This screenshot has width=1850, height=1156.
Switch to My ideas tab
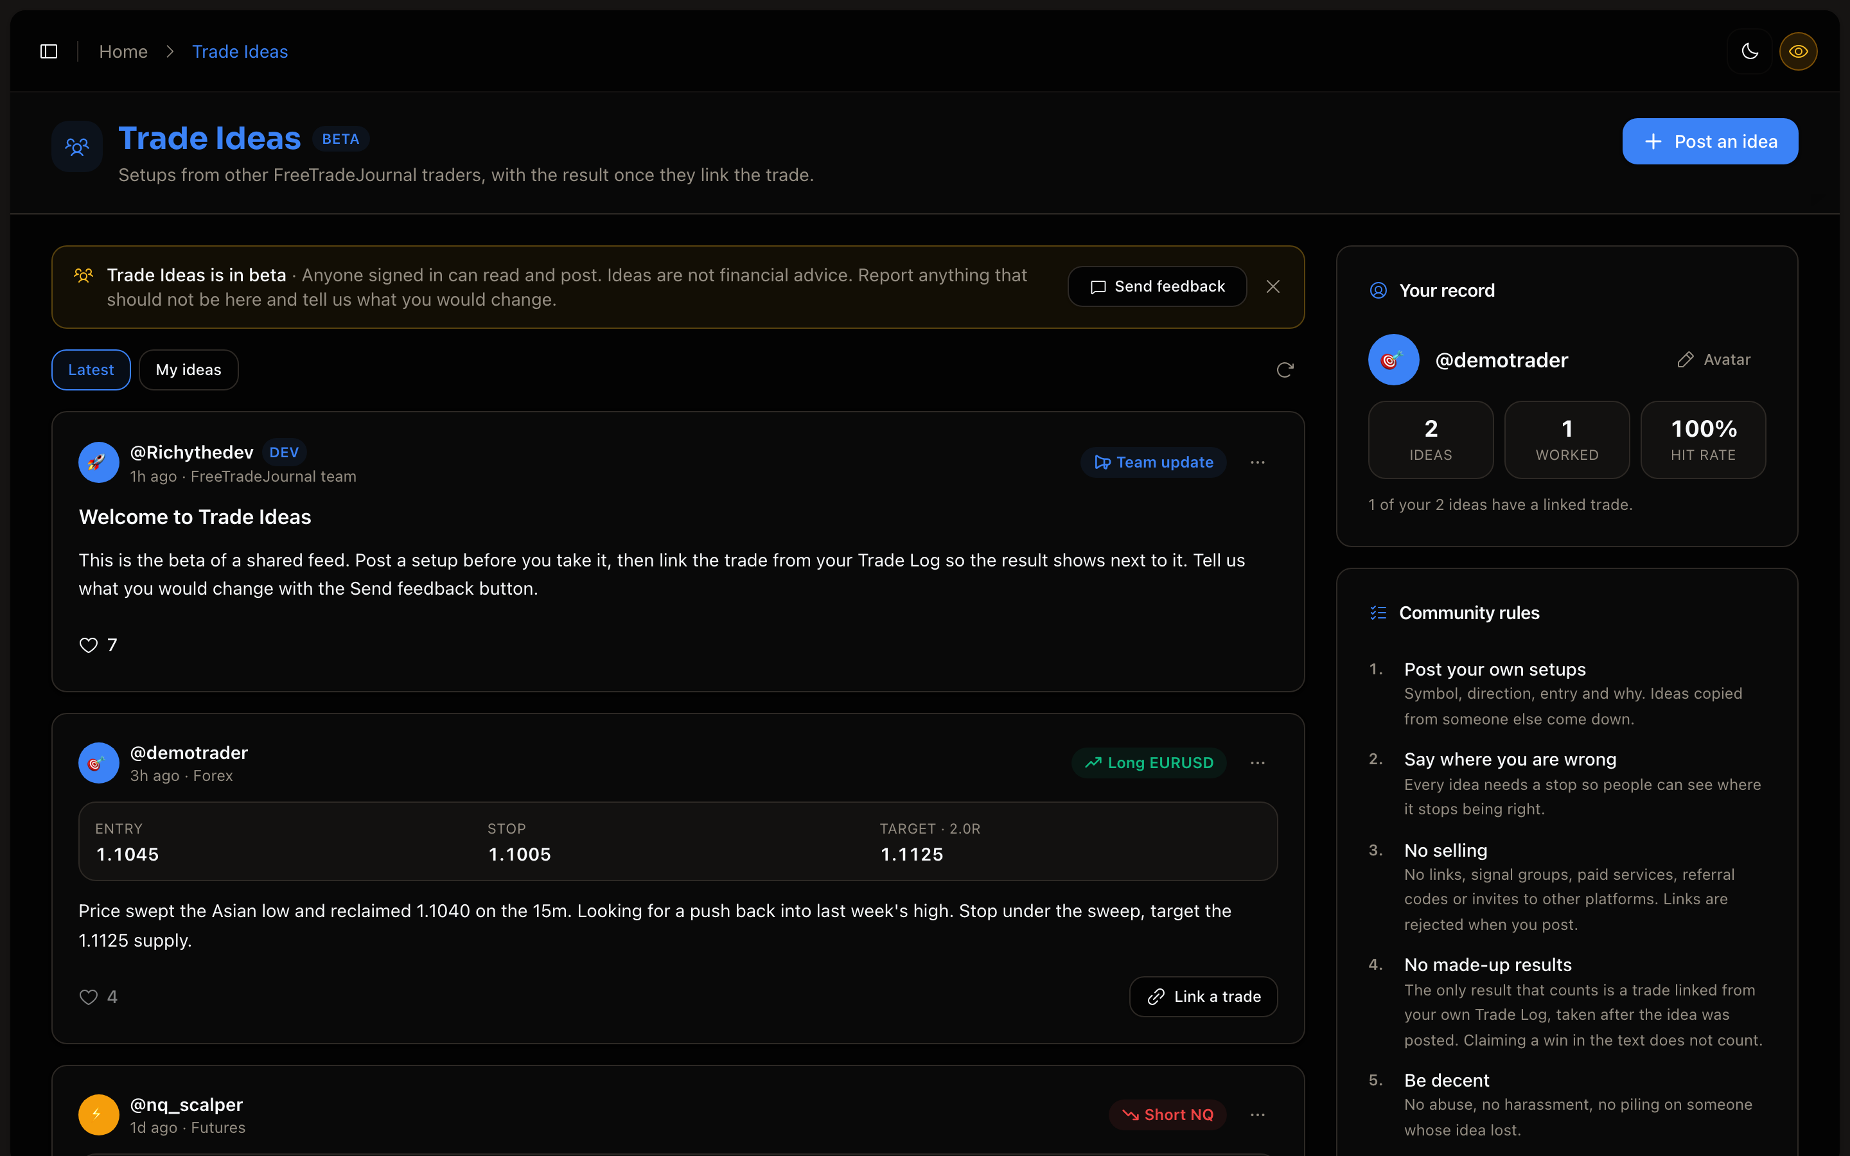[x=189, y=370]
